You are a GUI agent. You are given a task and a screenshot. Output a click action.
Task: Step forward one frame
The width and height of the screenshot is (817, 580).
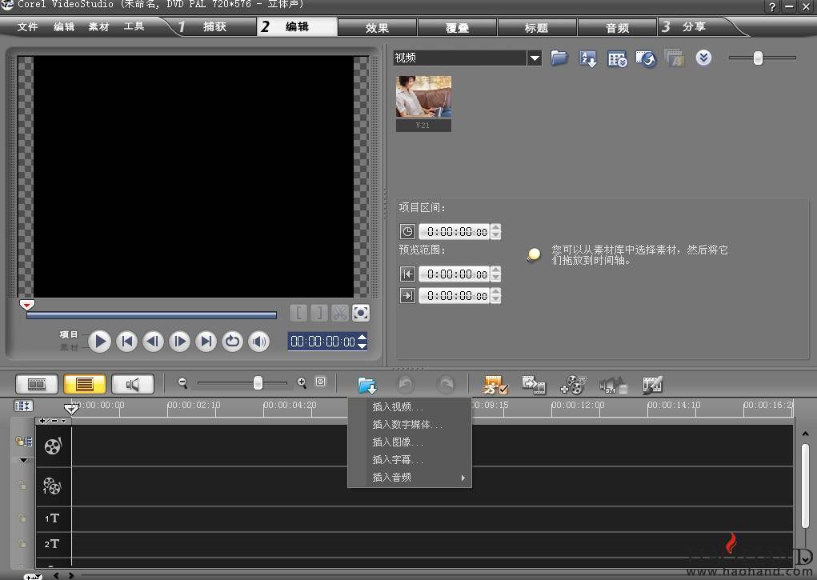(180, 342)
